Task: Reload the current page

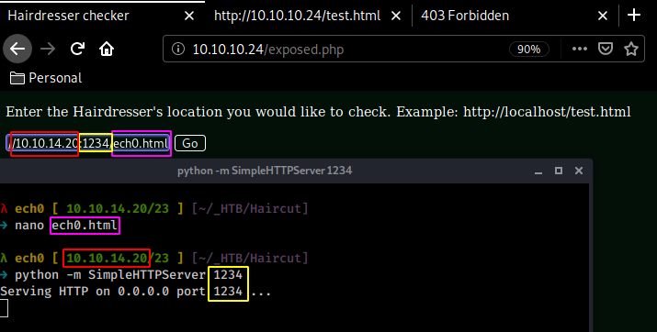Action: click(77, 49)
